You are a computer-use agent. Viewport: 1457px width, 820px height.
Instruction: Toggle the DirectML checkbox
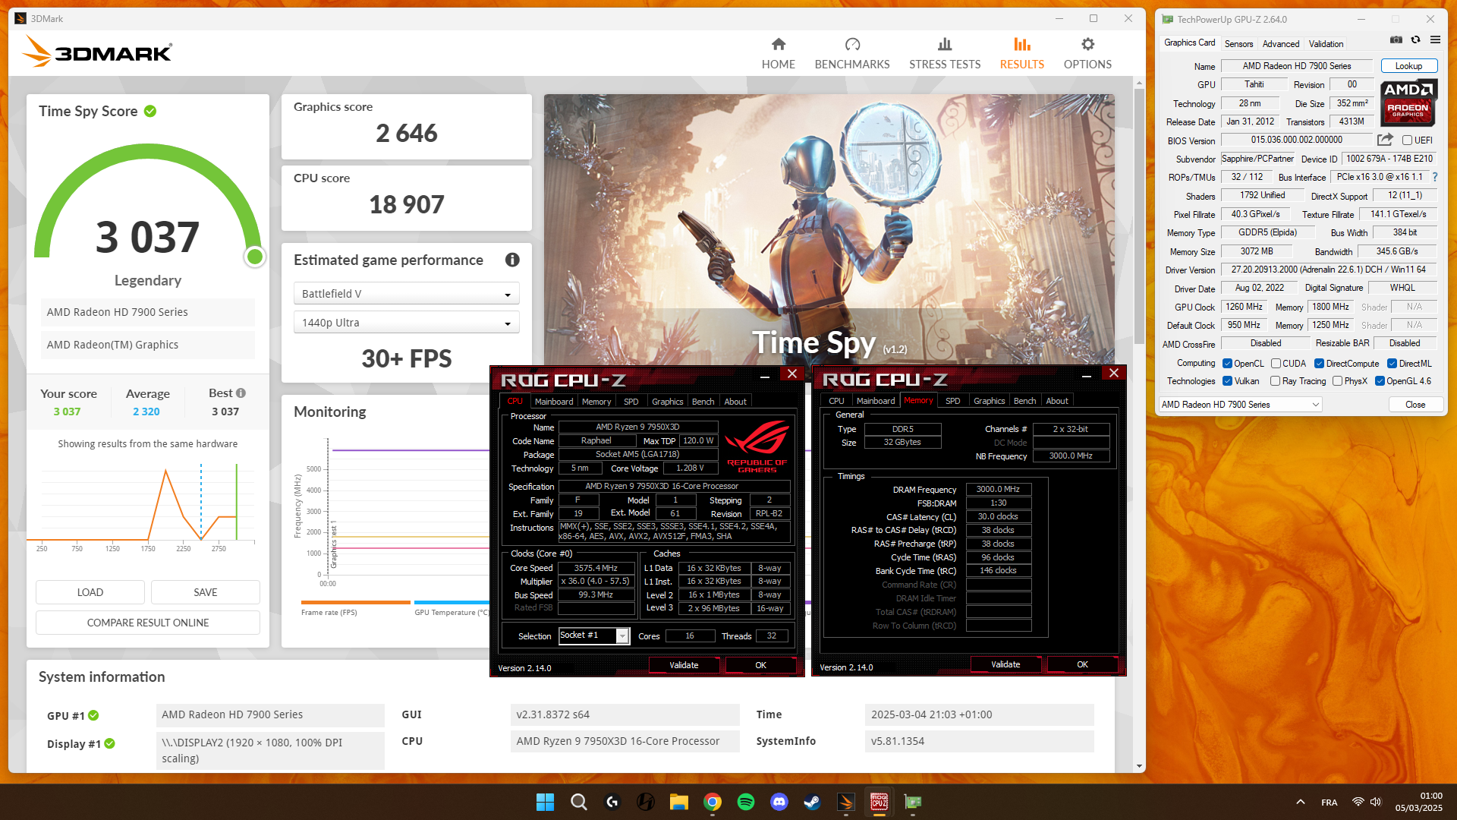[1392, 364]
